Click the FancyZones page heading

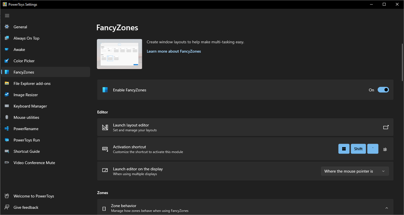click(117, 27)
